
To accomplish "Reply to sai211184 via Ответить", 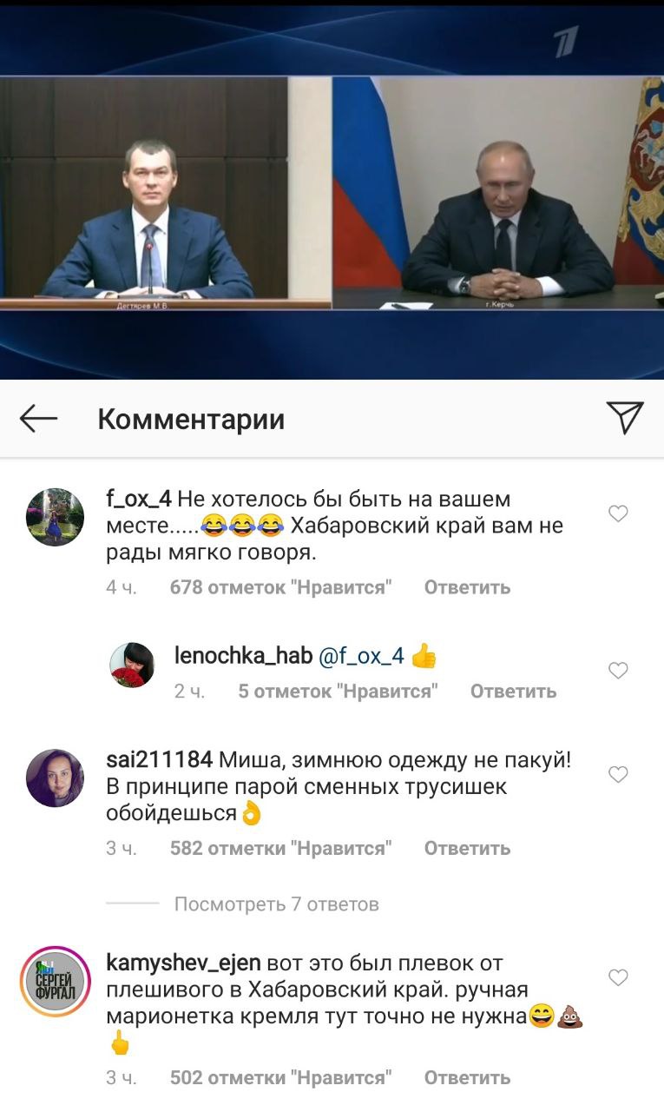I will (467, 848).
